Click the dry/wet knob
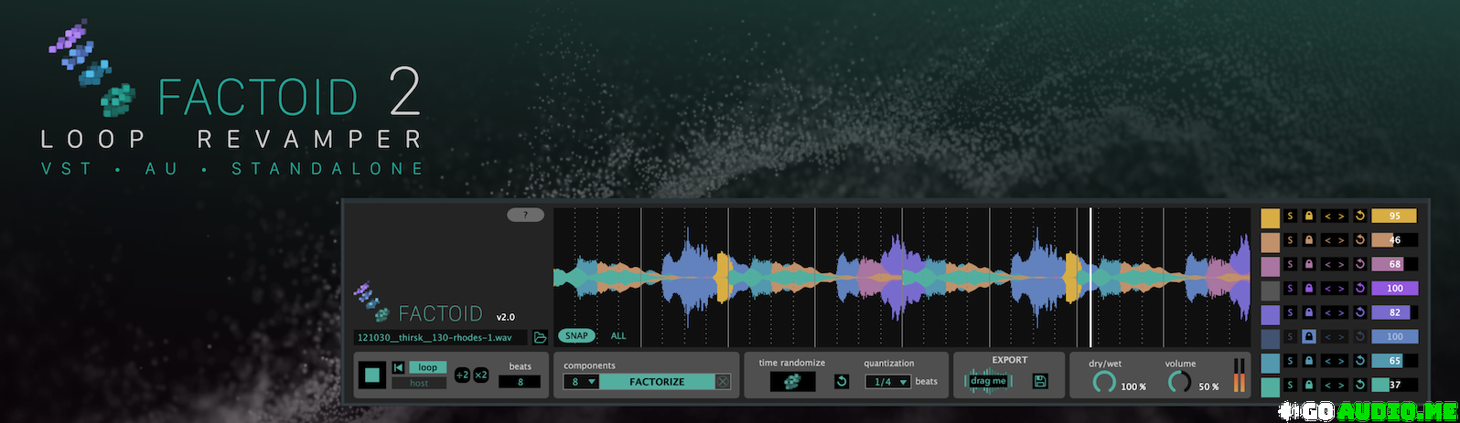1460x423 pixels. click(1104, 382)
